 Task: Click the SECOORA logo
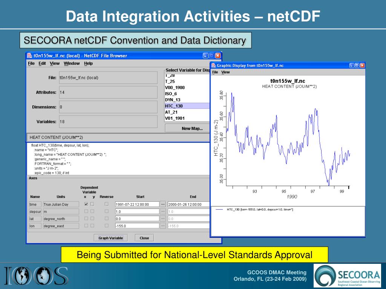(x=347, y=276)
